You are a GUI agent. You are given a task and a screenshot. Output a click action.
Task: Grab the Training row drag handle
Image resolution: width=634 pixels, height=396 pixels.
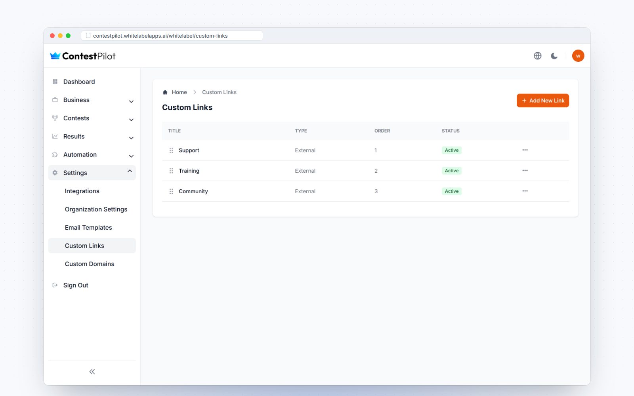171,171
